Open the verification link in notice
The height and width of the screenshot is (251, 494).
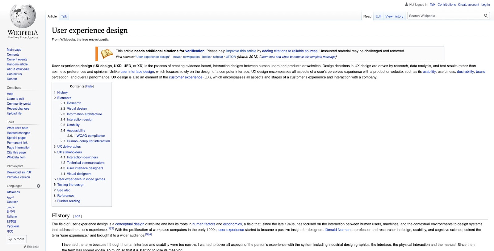pos(195,51)
